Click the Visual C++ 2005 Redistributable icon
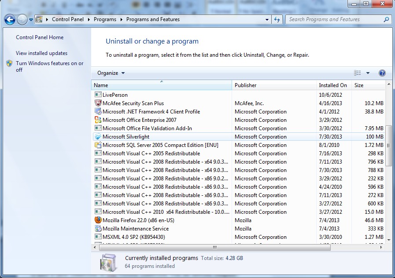The image size is (395, 278). click(x=98, y=153)
